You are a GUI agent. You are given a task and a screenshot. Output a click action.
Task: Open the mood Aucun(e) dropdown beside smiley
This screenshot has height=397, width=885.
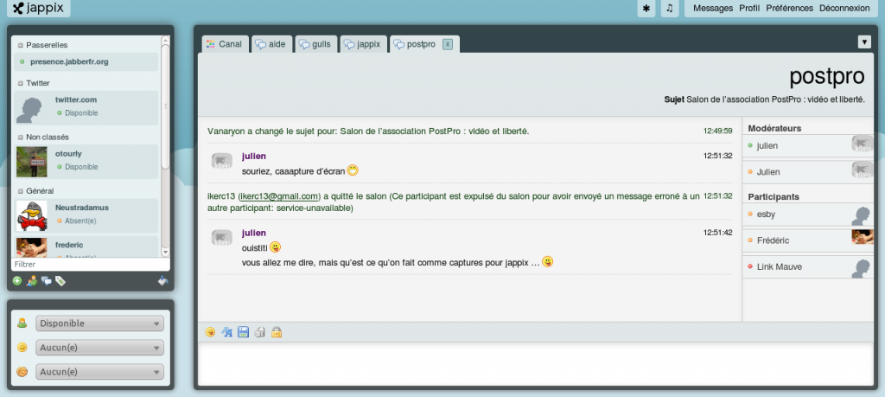[100, 348]
